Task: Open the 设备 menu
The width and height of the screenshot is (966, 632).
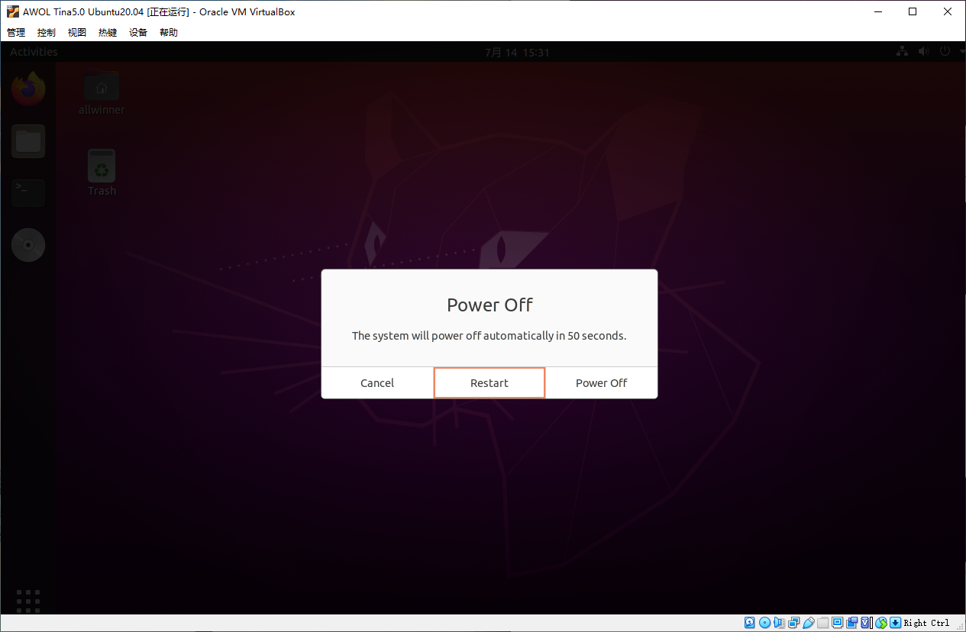Action: (x=138, y=33)
